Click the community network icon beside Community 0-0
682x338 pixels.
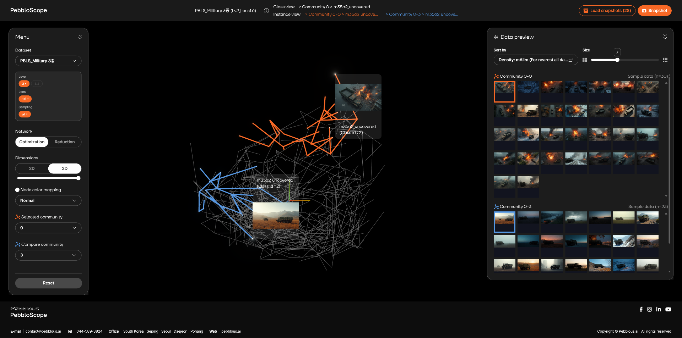[x=496, y=76]
